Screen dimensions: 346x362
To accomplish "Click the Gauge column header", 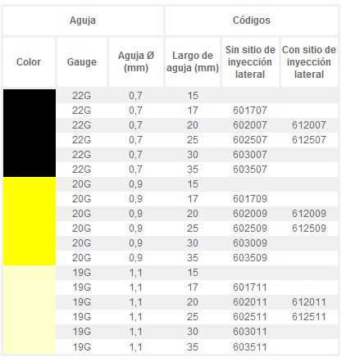I will click(82, 62).
